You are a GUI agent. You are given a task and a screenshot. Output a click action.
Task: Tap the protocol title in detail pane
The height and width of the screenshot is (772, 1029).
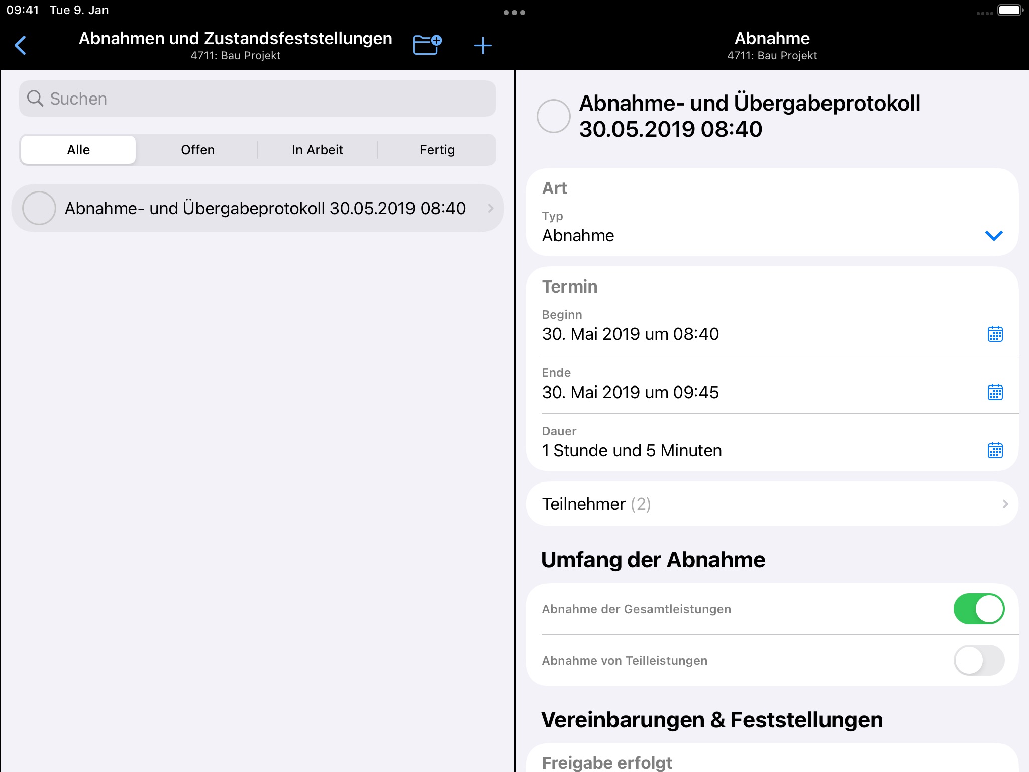tap(750, 116)
